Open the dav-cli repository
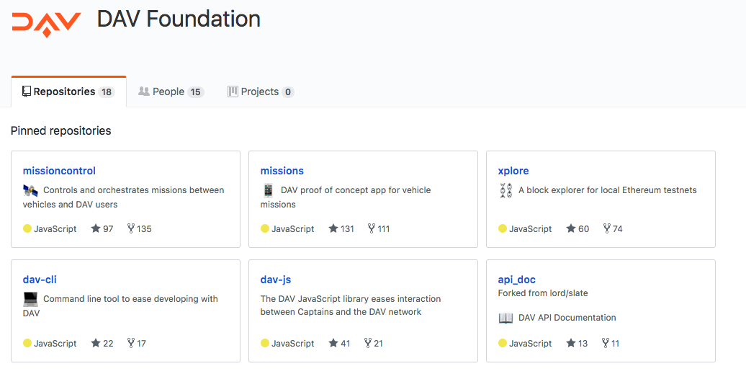Screen dimensions: 746x379 coord(40,280)
